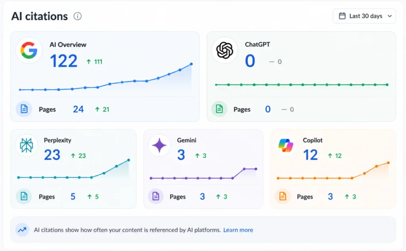Open the Learn more link
The image size is (406, 251).
238,230
